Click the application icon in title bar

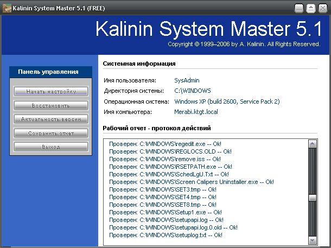point(7,8)
